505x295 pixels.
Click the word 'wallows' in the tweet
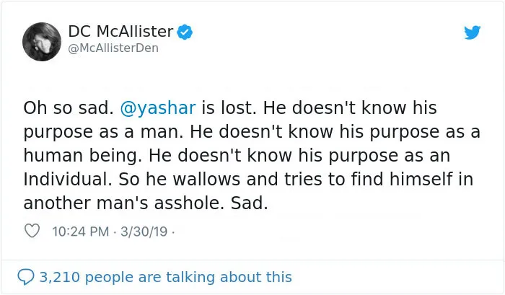(206, 179)
